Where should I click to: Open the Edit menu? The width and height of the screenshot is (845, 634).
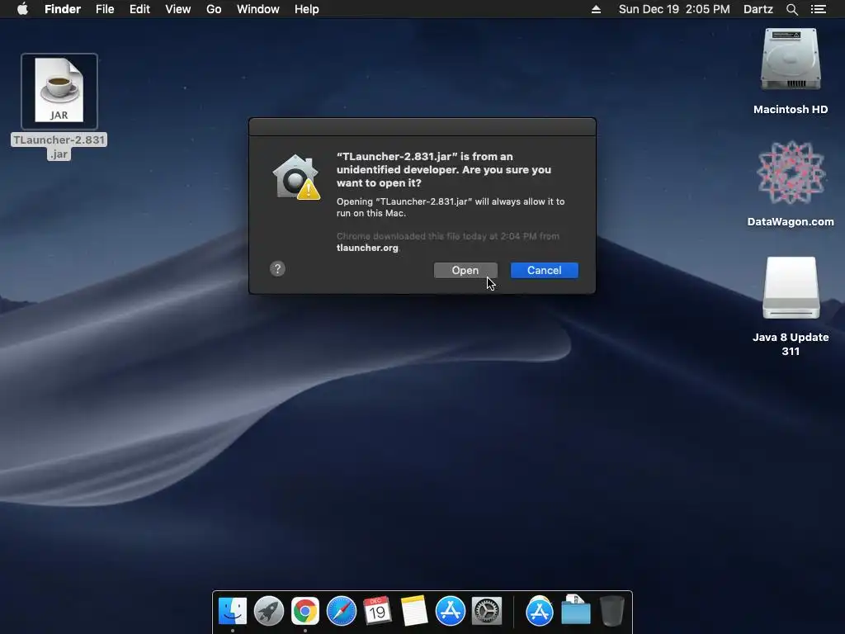tap(139, 9)
